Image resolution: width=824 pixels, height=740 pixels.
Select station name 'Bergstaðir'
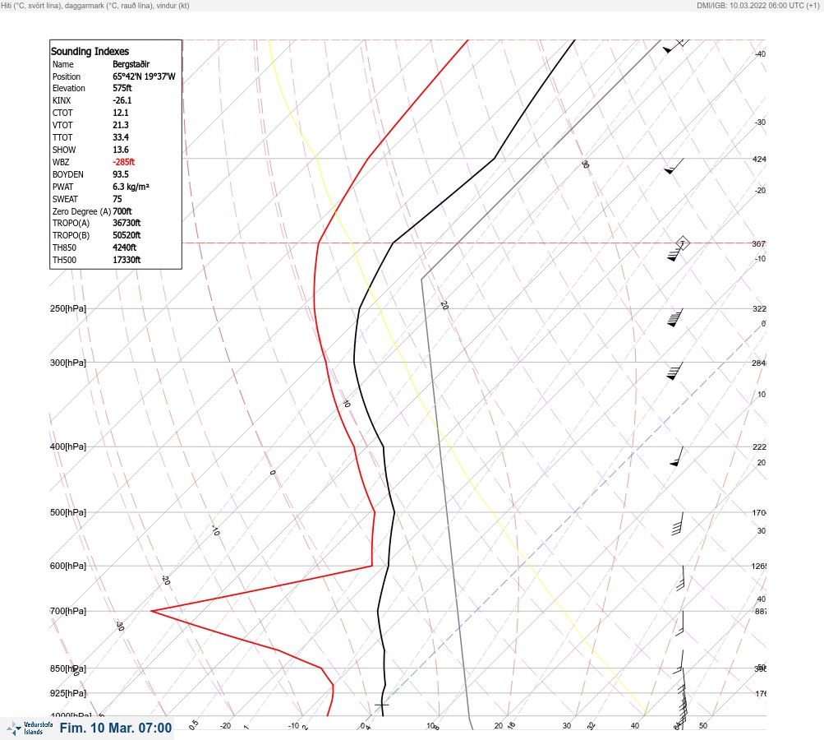pyautogui.click(x=131, y=64)
